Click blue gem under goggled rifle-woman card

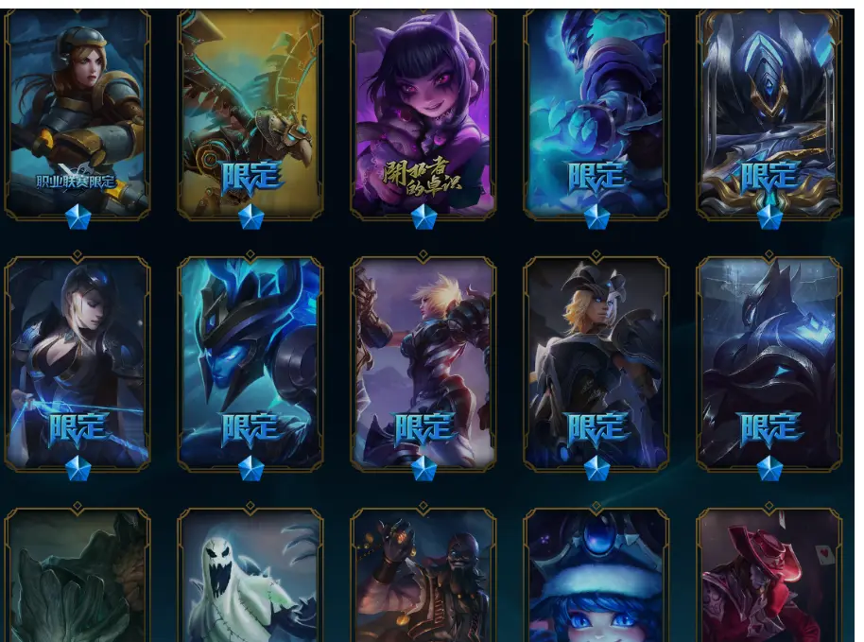click(x=78, y=217)
